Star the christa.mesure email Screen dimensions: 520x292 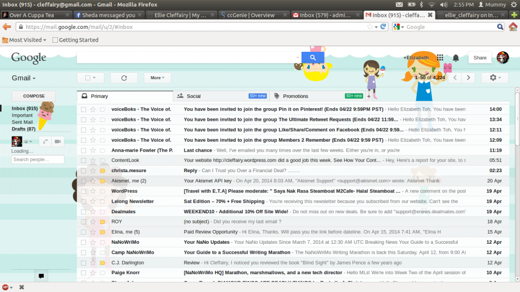93,171
